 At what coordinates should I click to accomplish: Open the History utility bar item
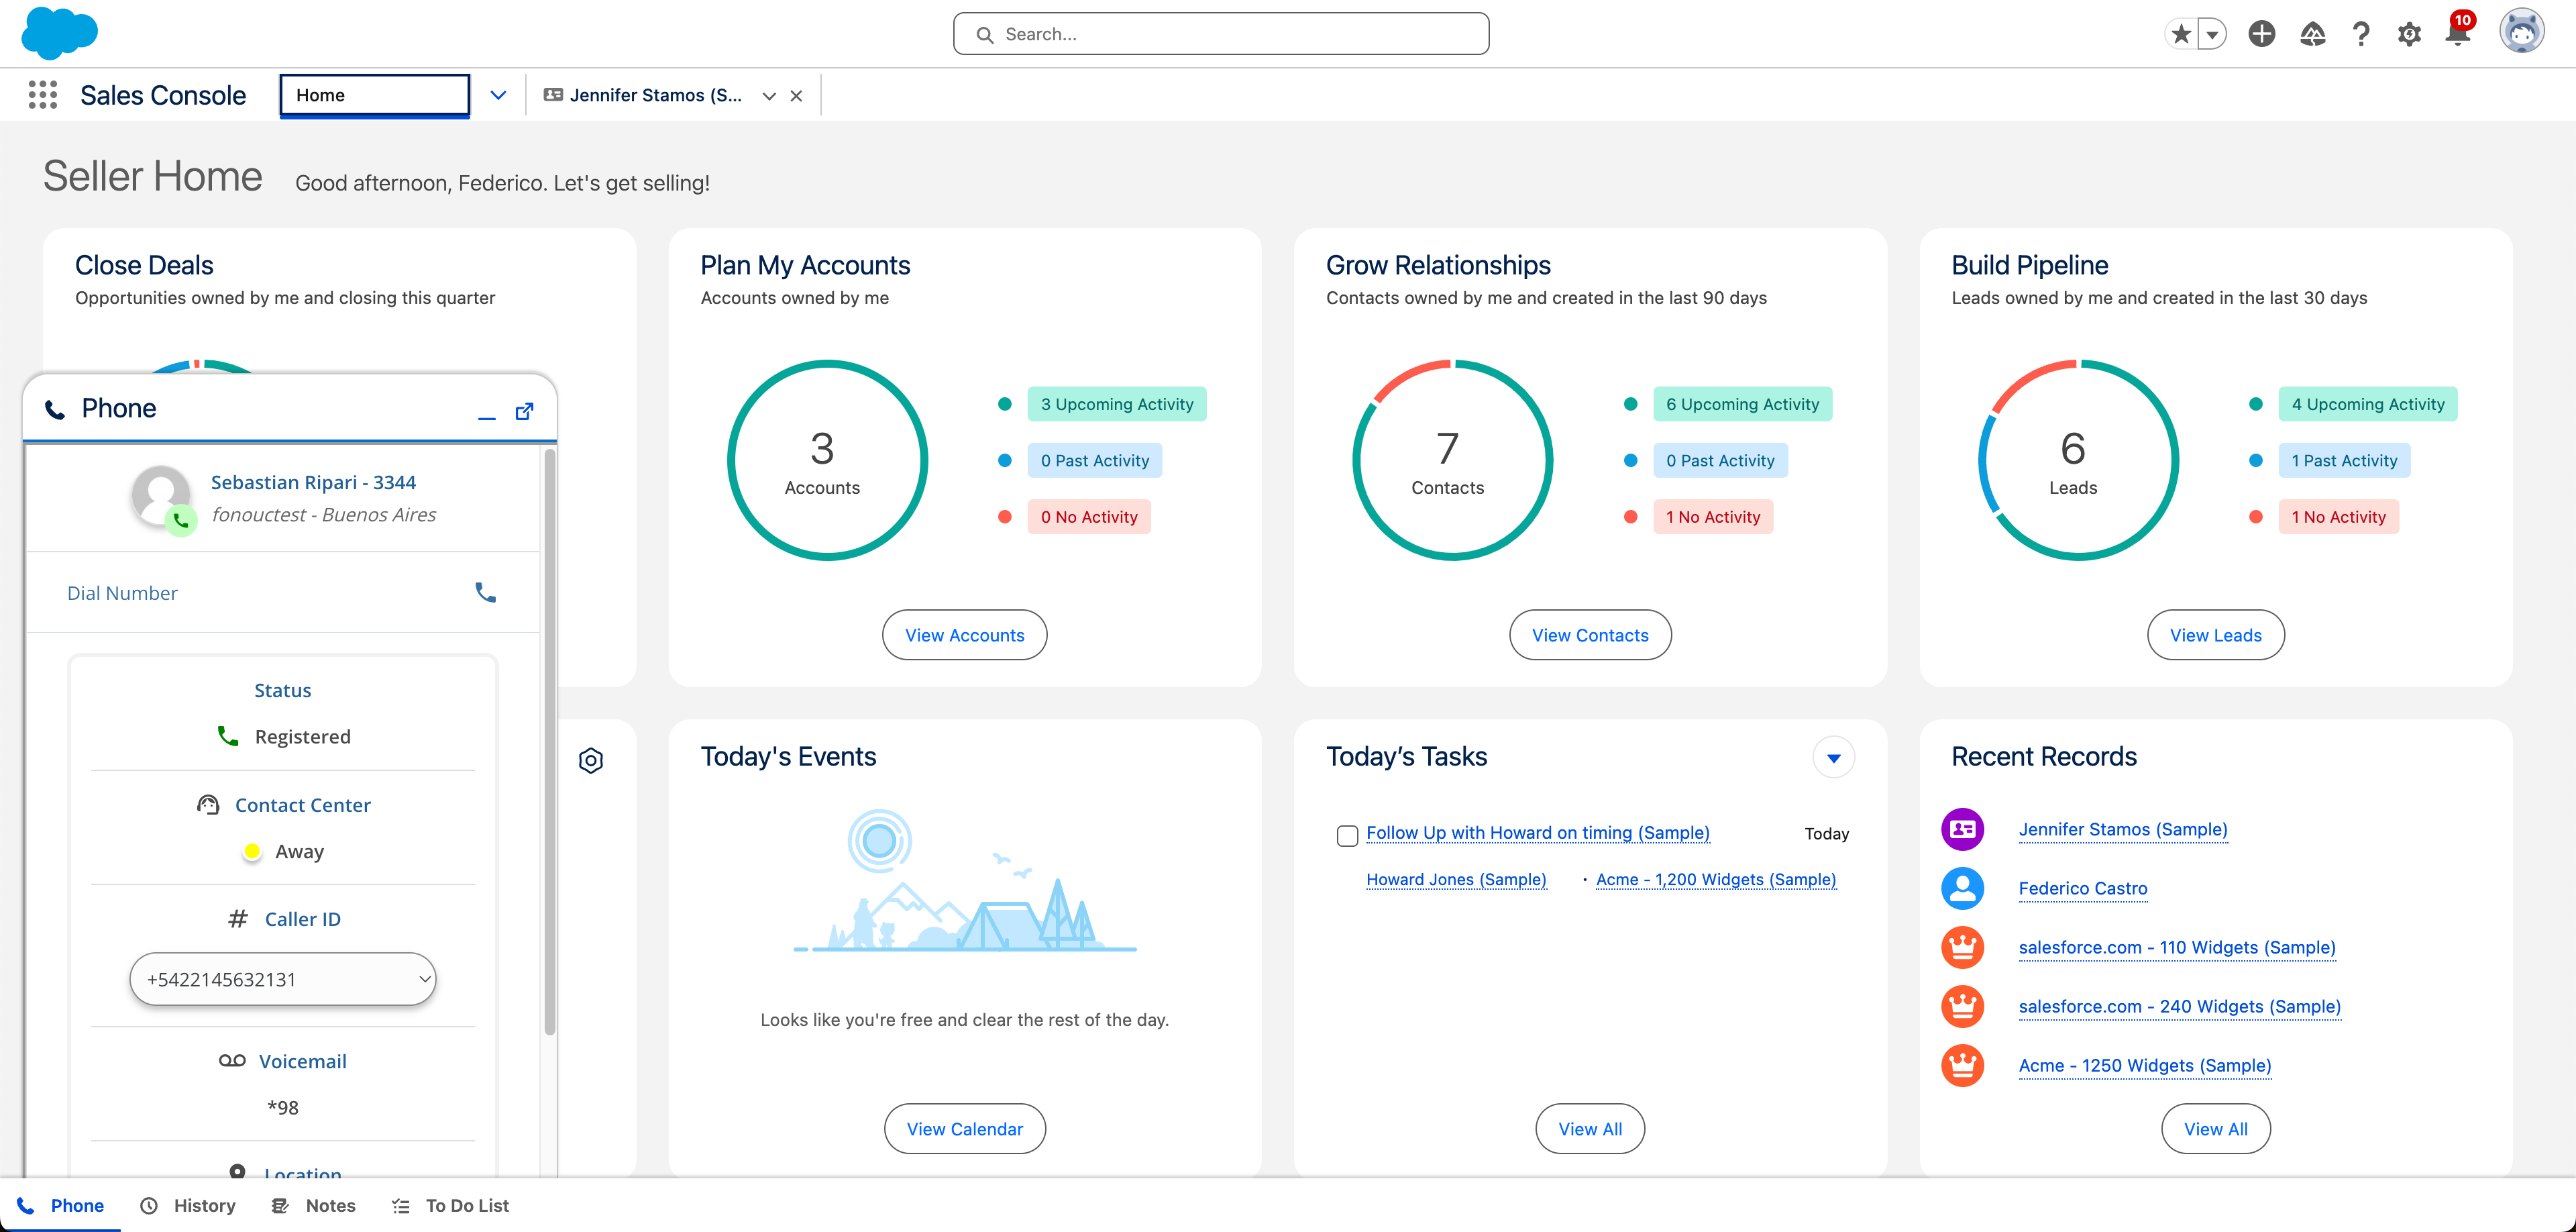pos(188,1205)
